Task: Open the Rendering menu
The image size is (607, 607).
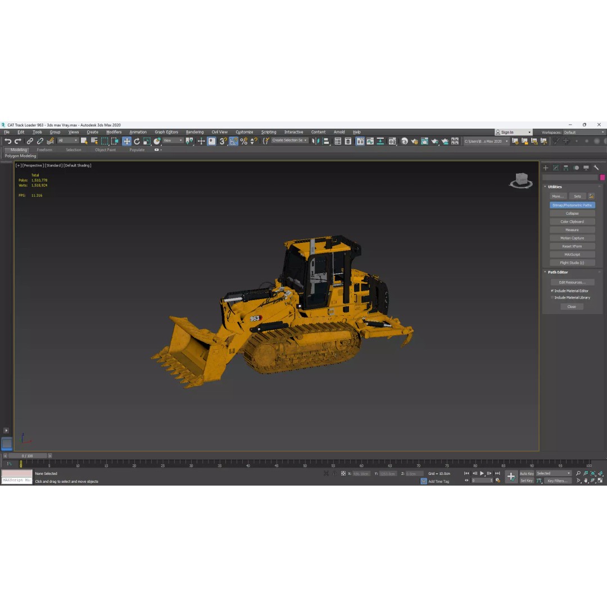Action: pyautogui.click(x=194, y=133)
